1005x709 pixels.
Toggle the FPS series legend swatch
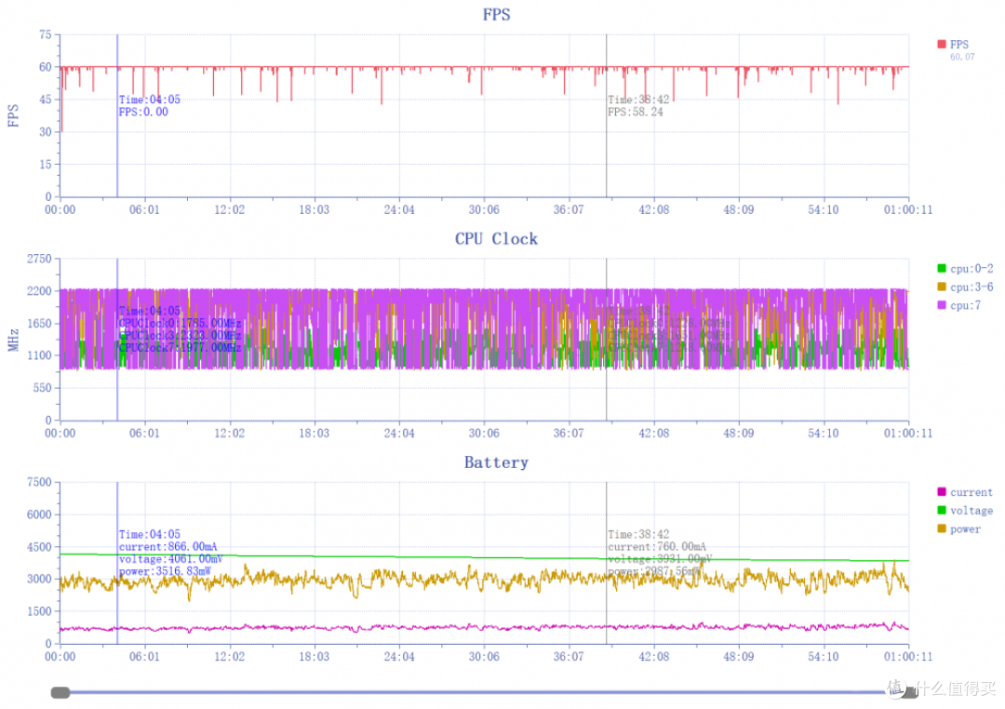click(x=942, y=45)
